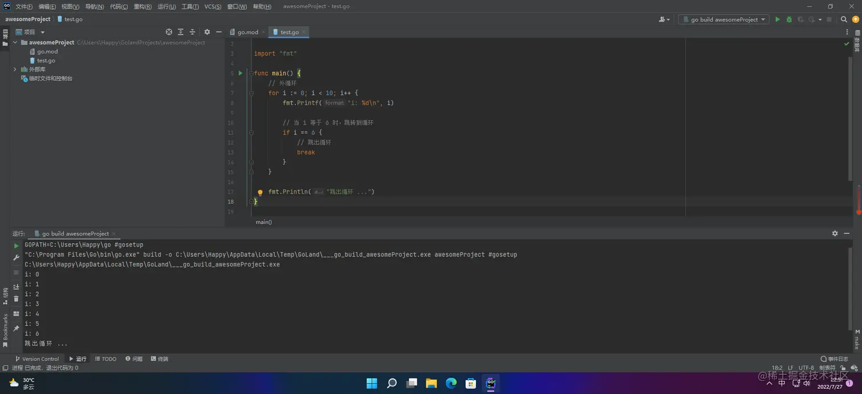The image size is (862, 394).
Task: Rerun program from Run panel green arrow
Action: (x=16, y=246)
